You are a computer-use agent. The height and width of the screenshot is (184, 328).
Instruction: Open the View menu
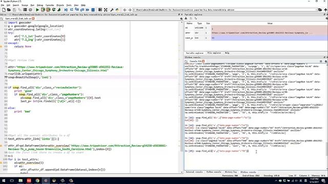coord(76,5)
